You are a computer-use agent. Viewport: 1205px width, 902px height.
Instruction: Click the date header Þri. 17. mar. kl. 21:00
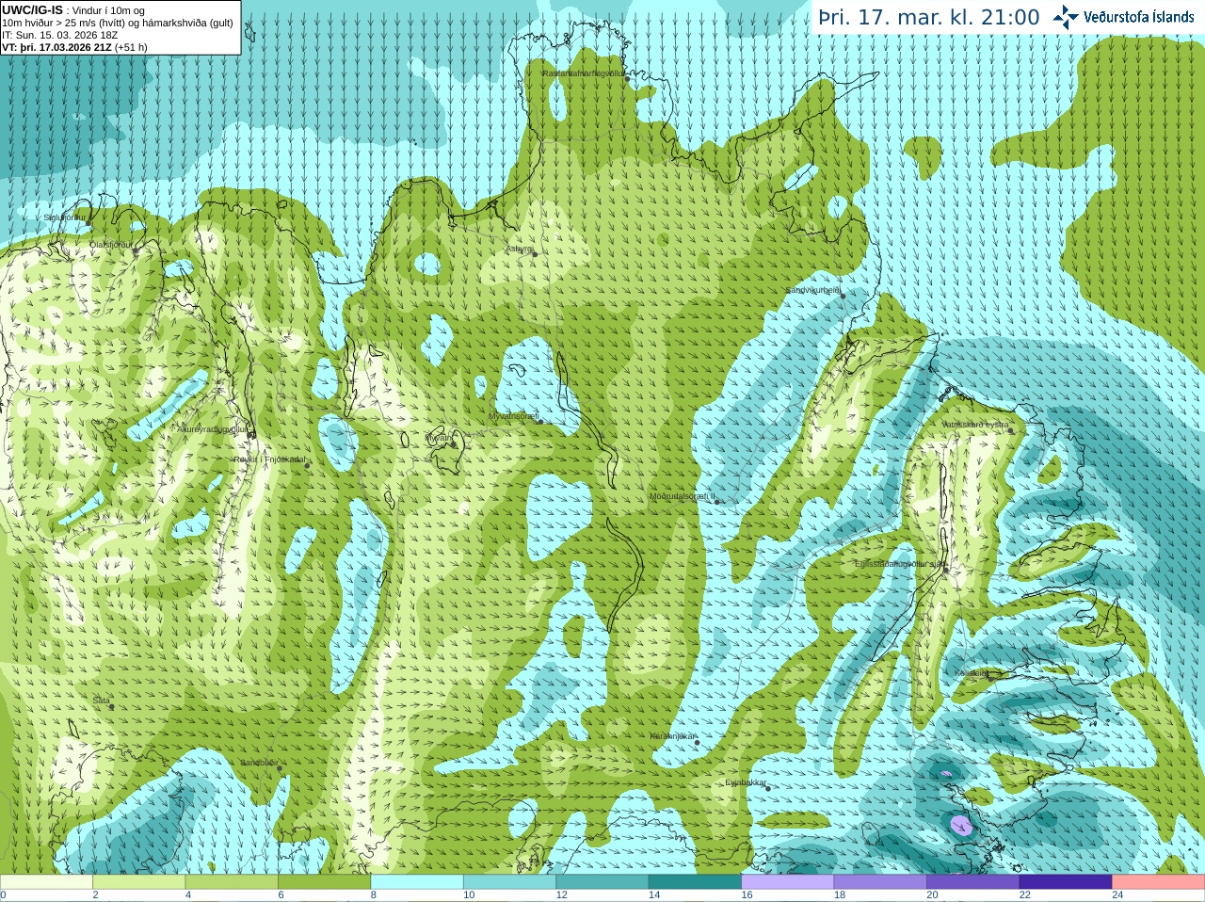(x=929, y=17)
